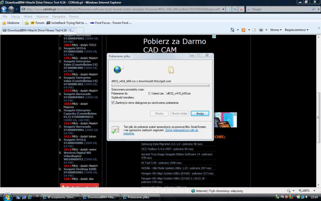
Task: Open the nickelback Trying Not to favorite
Action: click(67, 23)
